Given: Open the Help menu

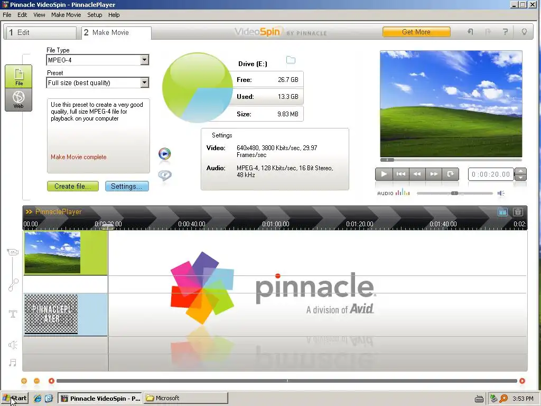Looking at the screenshot, I should click(114, 15).
